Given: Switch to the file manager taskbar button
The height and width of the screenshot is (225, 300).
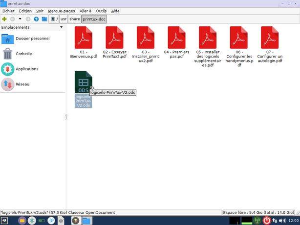Looking at the screenshot, I should pyautogui.click(x=86, y=221).
